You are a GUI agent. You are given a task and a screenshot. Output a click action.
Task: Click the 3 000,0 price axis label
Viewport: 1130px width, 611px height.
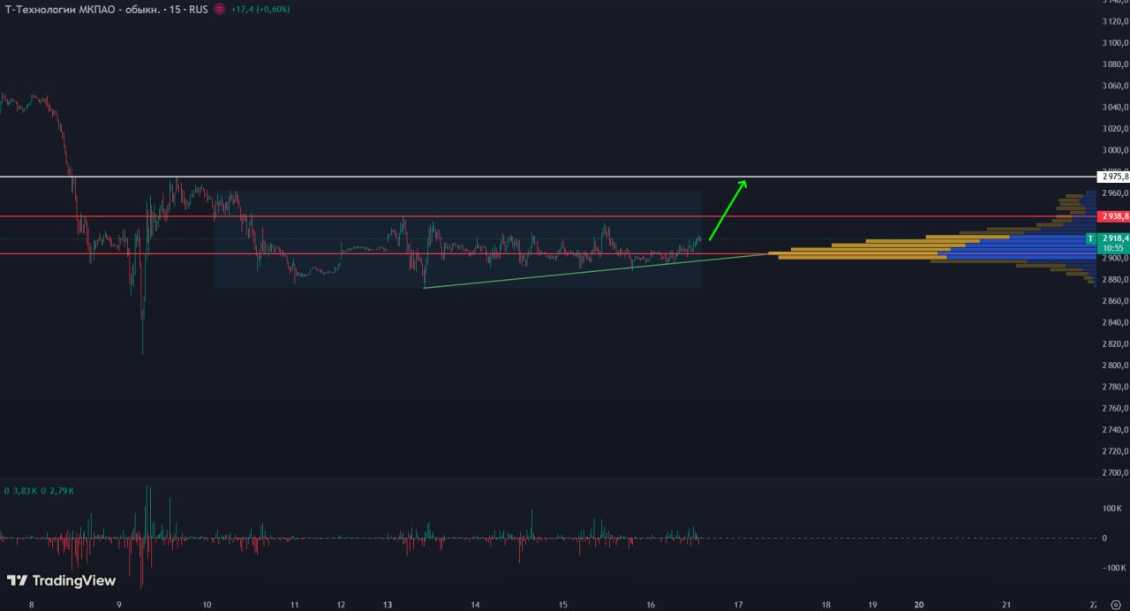tap(1115, 150)
